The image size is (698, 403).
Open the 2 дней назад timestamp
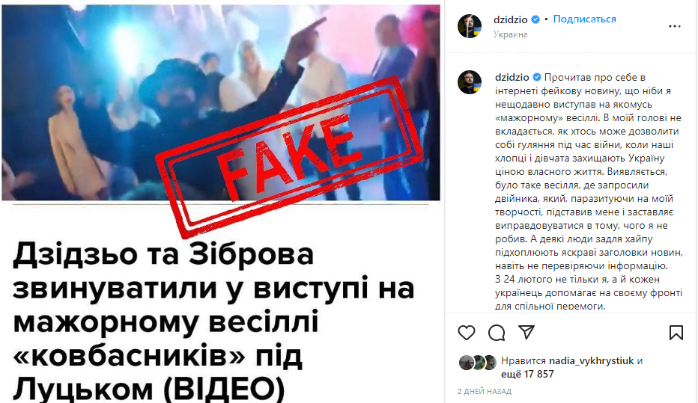point(485,392)
